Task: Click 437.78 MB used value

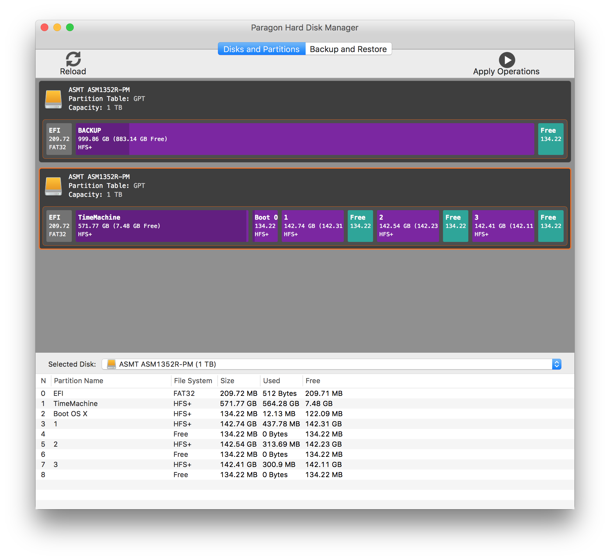Action: 281,424
